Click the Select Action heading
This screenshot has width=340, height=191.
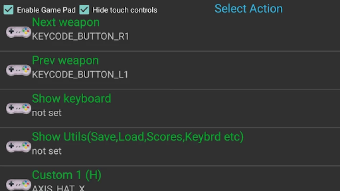pyautogui.click(x=249, y=9)
